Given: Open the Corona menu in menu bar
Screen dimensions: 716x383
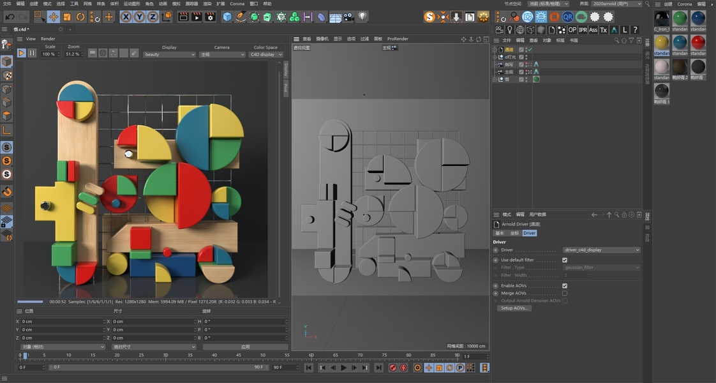Looking at the screenshot, I should (x=237, y=4).
